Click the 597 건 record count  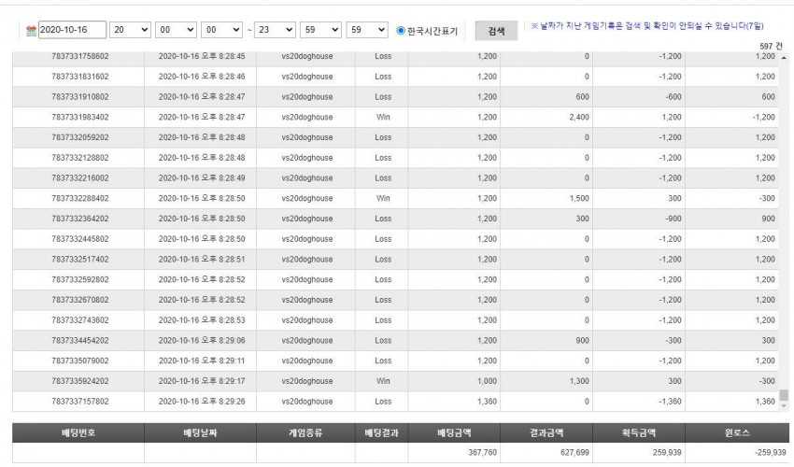[x=771, y=46]
